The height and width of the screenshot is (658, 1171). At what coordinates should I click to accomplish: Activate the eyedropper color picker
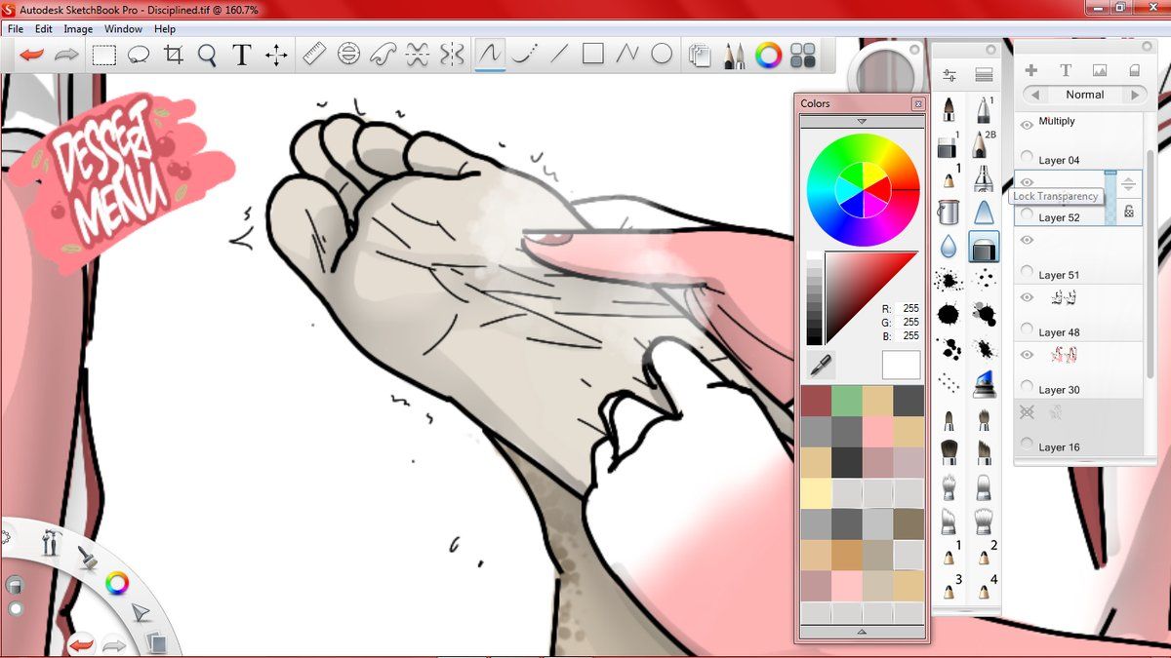pyautogui.click(x=821, y=366)
